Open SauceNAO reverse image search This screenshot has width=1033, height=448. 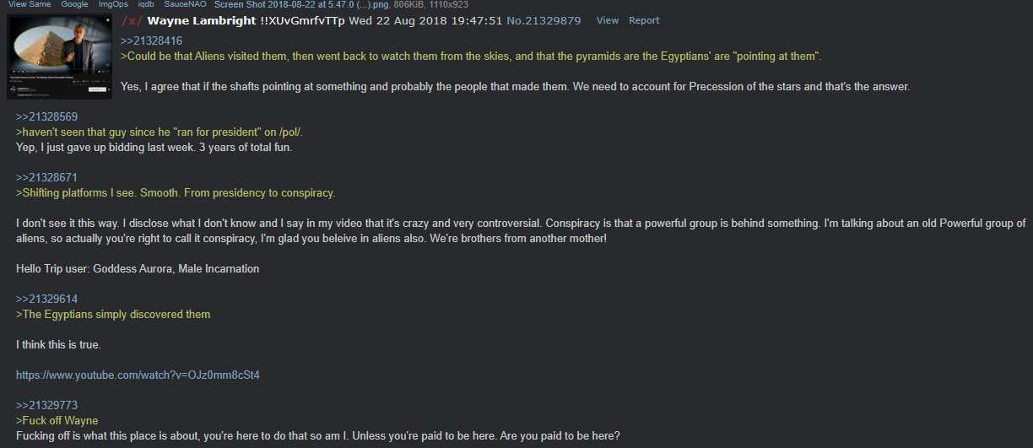(185, 4)
